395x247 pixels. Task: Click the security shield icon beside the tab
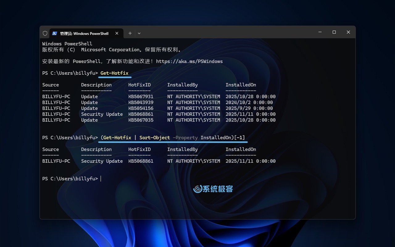click(x=45, y=33)
